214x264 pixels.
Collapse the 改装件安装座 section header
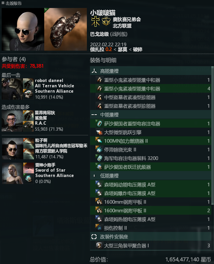[151, 237]
